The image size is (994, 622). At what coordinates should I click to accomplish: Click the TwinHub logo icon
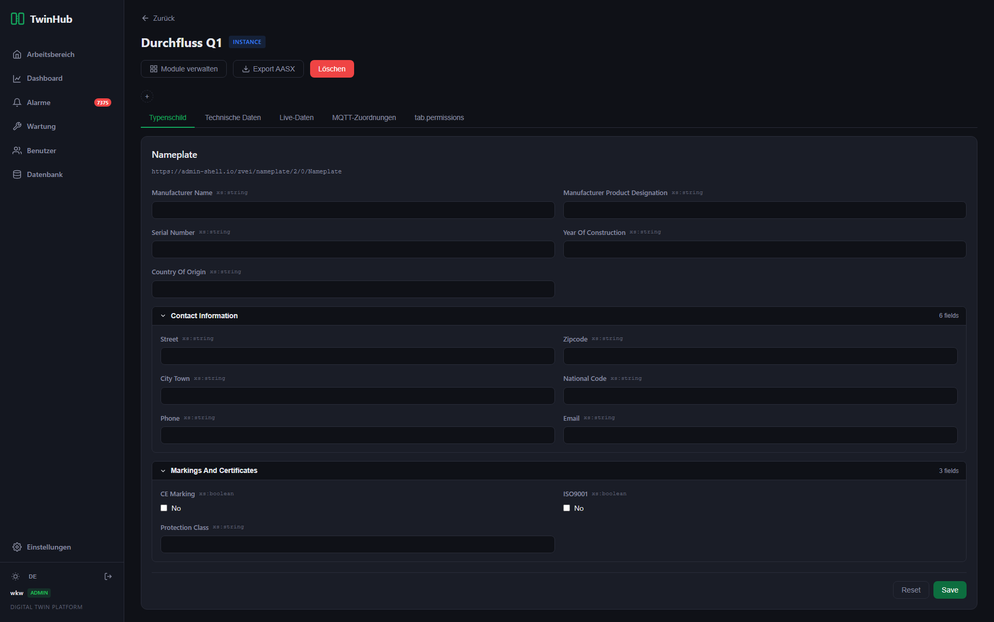pos(18,19)
